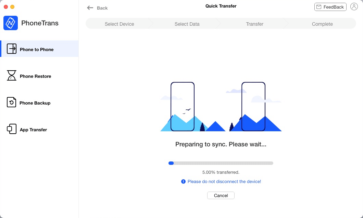Click the FeedBack envelope icon
Screen dimensions: 363x218
pos(319,7)
